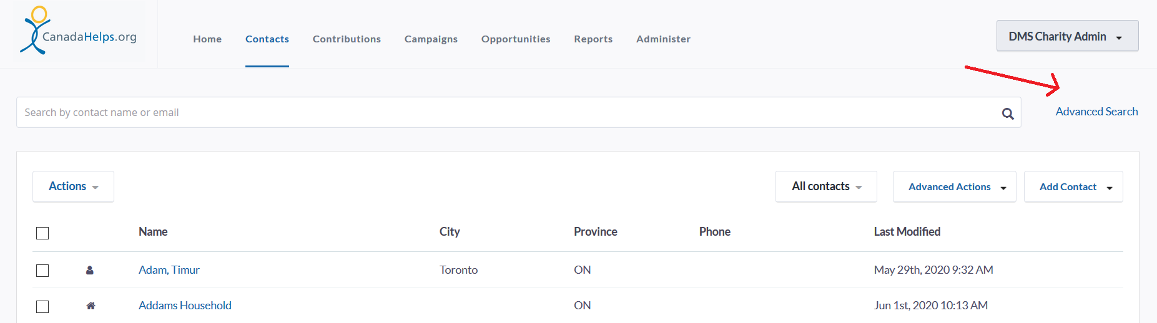
Task: Click the magnifying glass search icon
Action: [1008, 113]
